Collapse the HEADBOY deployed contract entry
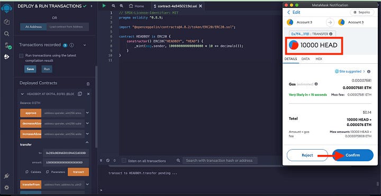The height and width of the screenshot is (196, 381). coord(22,94)
